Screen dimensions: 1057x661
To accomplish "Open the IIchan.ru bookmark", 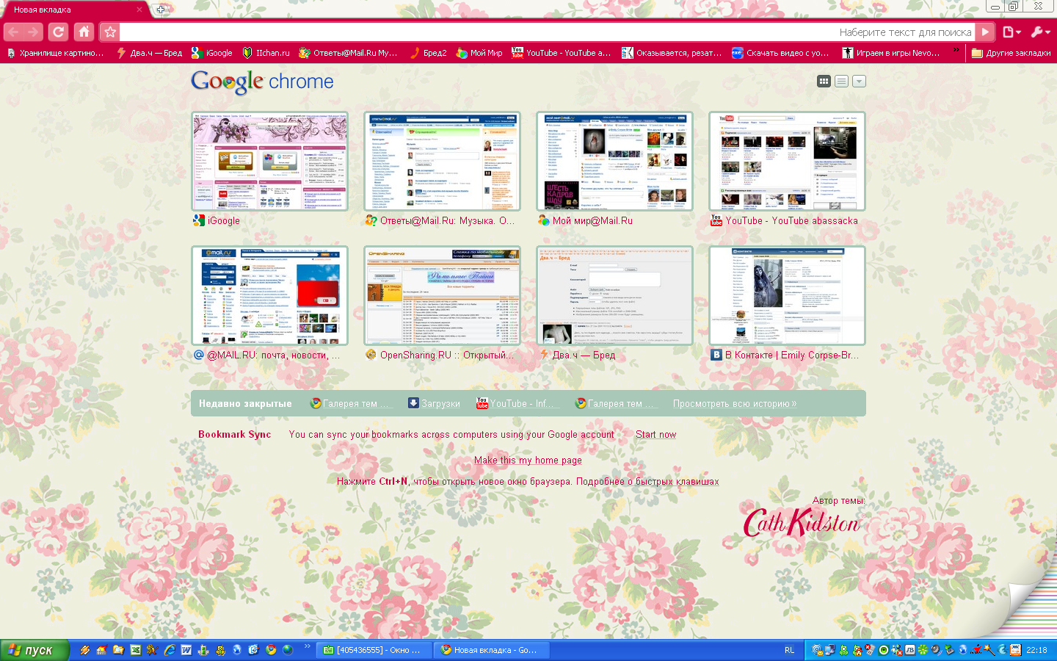I will coord(266,53).
